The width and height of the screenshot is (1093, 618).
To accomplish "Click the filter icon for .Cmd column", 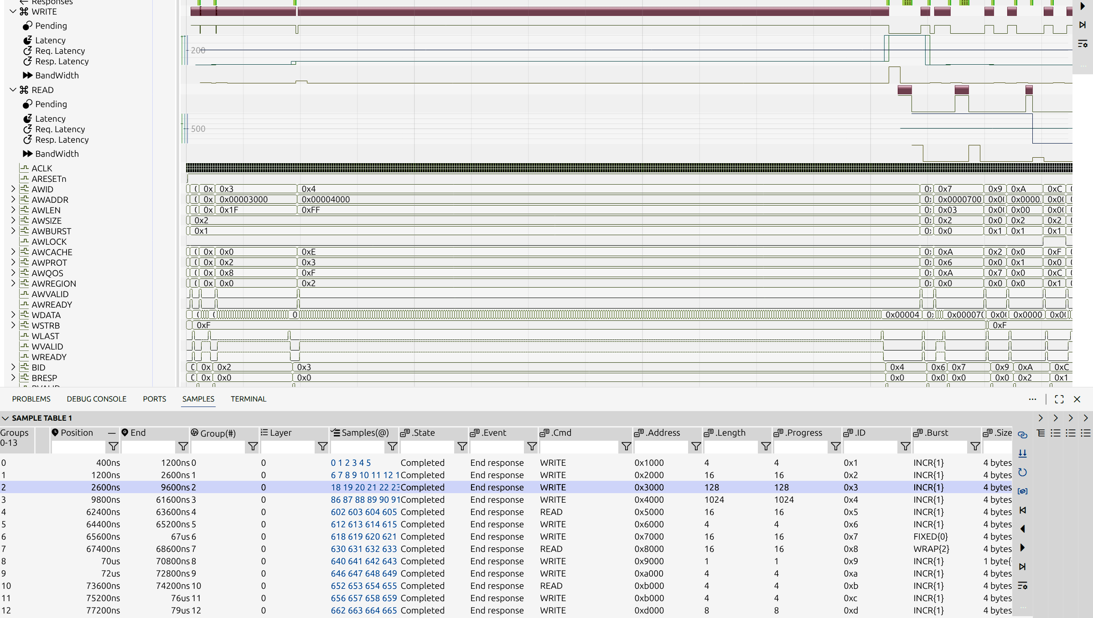I will tap(626, 447).
